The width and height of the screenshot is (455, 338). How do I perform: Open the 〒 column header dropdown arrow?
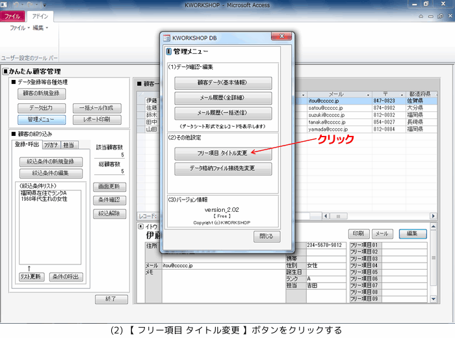[x=402, y=95]
